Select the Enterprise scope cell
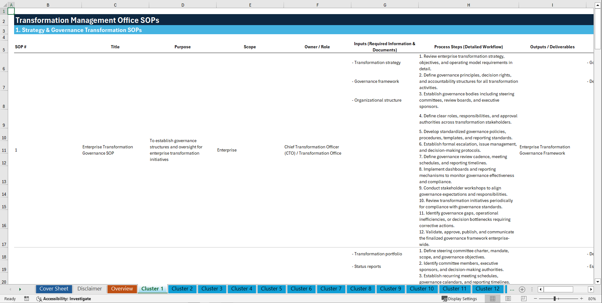The width and height of the screenshot is (602, 303). pyautogui.click(x=250, y=150)
